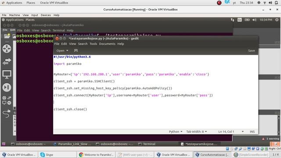Click the guest clock 10:34 PM
The height and width of the screenshot is (158, 281).
pyautogui.click(x=266, y=20)
